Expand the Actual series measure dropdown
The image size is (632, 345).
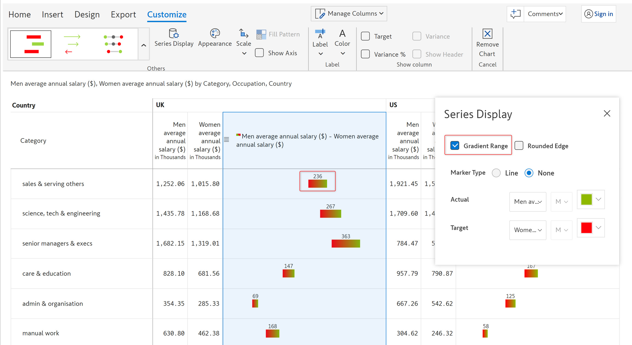(527, 202)
